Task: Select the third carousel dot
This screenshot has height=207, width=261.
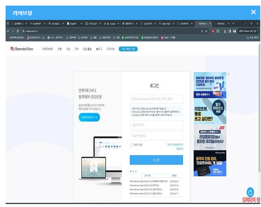Action: [x=136, y=171]
